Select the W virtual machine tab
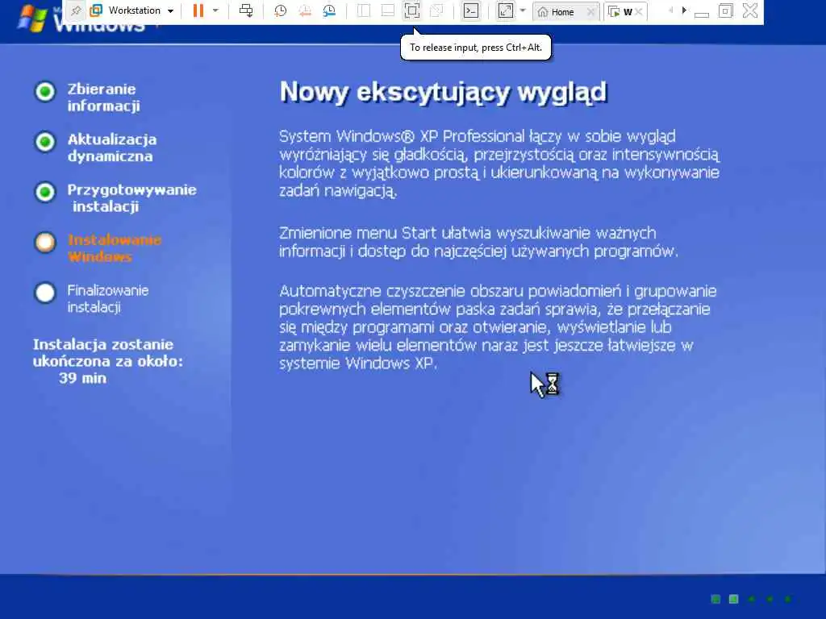Image resolution: width=826 pixels, height=619 pixels. pos(620,11)
